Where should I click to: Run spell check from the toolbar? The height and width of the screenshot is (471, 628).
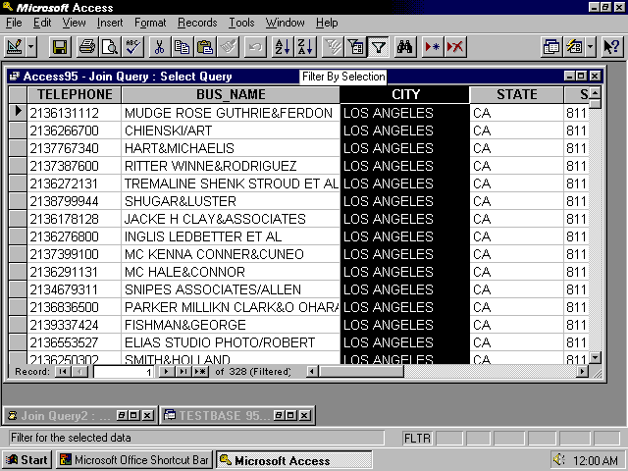coord(133,46)
